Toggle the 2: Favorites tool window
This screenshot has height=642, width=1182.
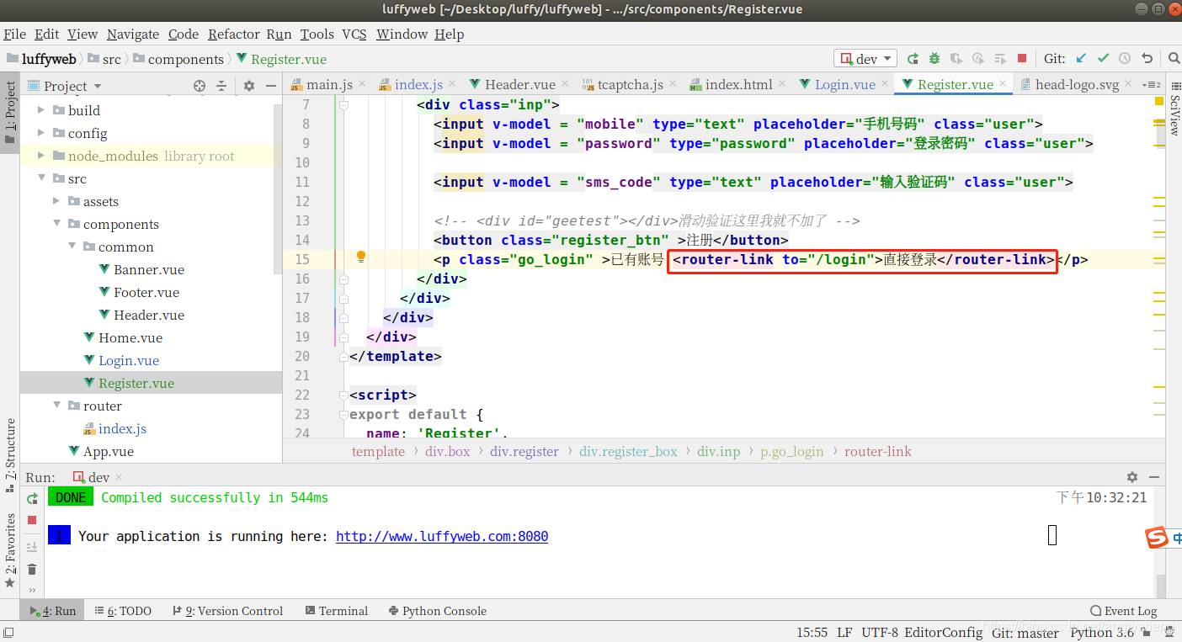coord(10,549)
